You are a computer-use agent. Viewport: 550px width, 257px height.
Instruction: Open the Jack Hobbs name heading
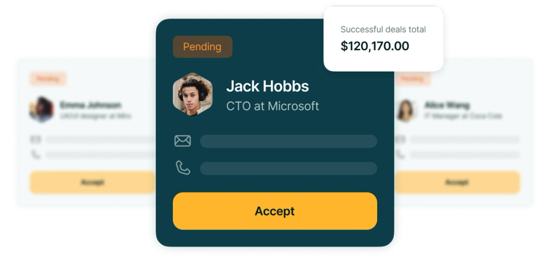(x=267, y=86)
